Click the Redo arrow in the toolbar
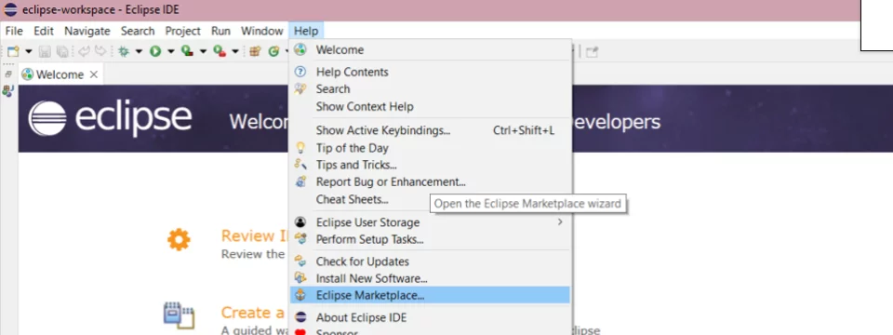Viewport: 893px width, 335px height. pos(100,51)
